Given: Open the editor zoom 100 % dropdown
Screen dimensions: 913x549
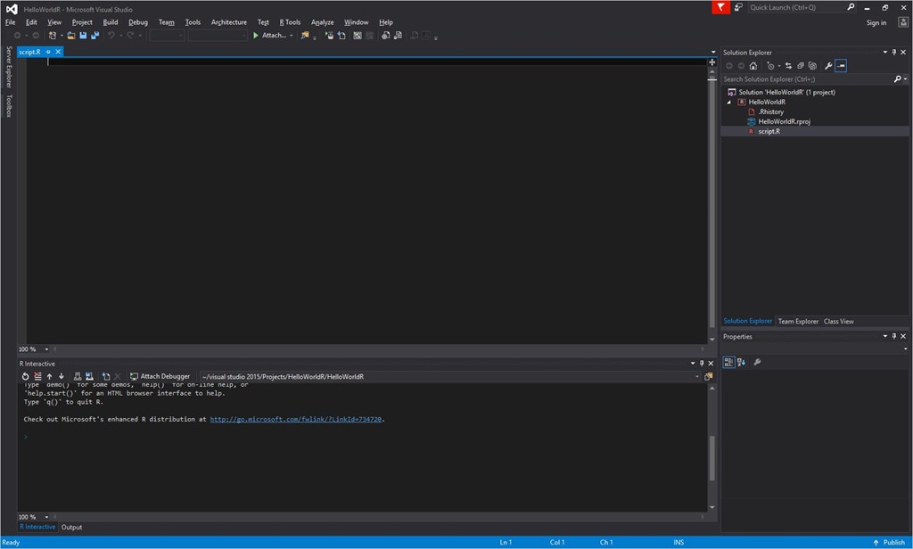Looking at the screenshot, I should 45,349.
